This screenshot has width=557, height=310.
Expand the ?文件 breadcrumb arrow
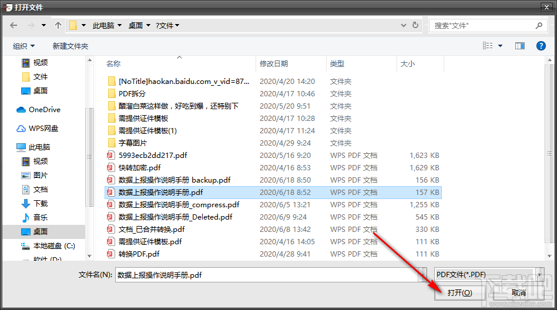click(x=177, y=25)
